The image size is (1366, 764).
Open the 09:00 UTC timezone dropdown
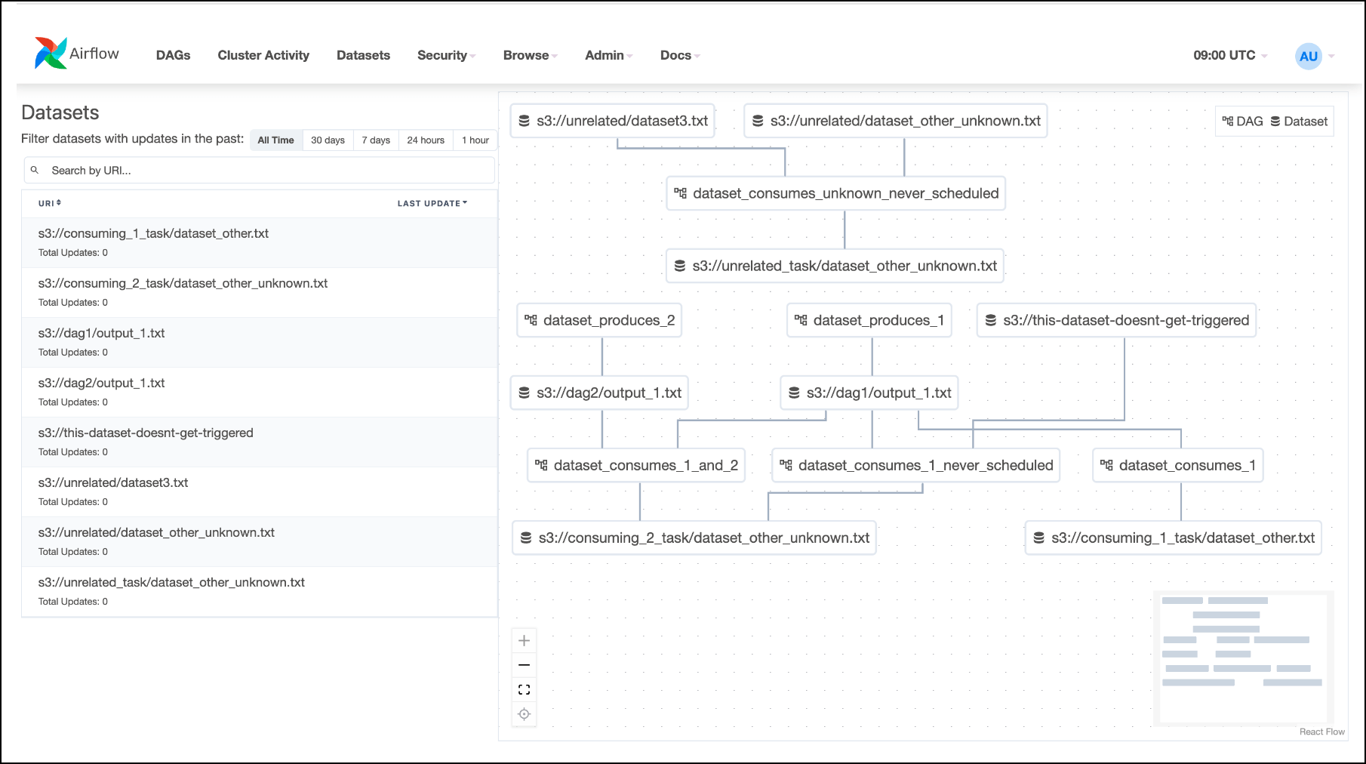tap(1229, 55)
